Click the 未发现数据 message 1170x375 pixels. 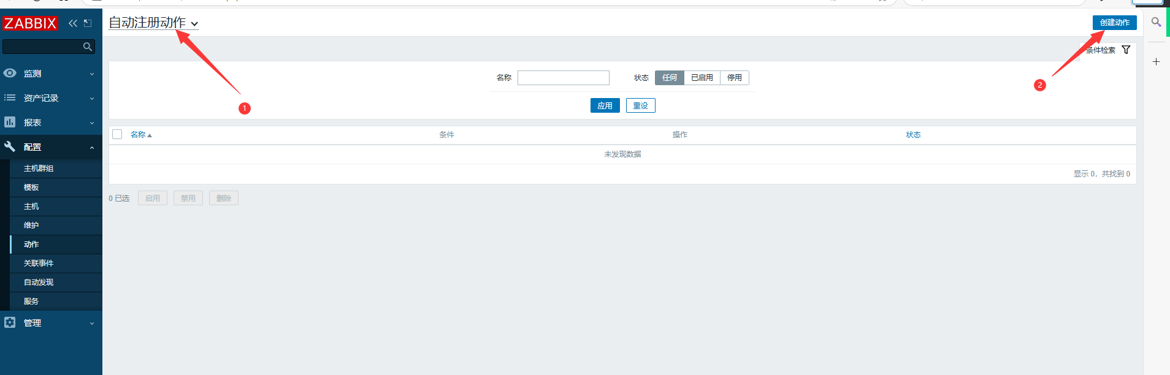[622, 154]
